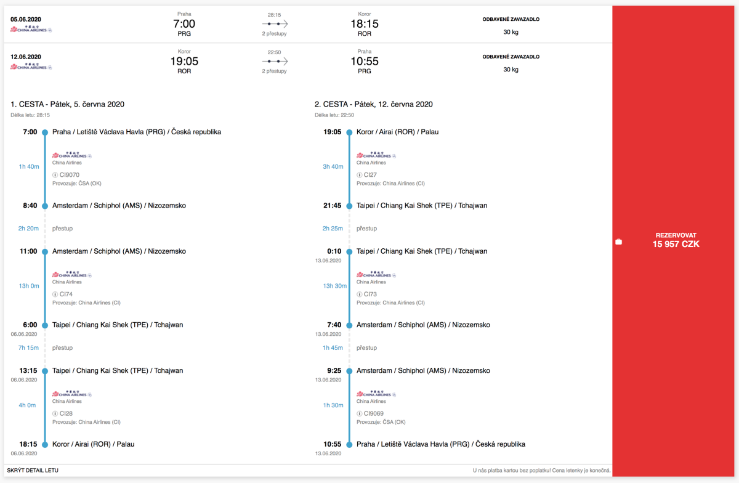Screen dimensions: 739x483
Task: Click China Airlines logo under 05.06.2020 date
Action: (x=31, y=30)
